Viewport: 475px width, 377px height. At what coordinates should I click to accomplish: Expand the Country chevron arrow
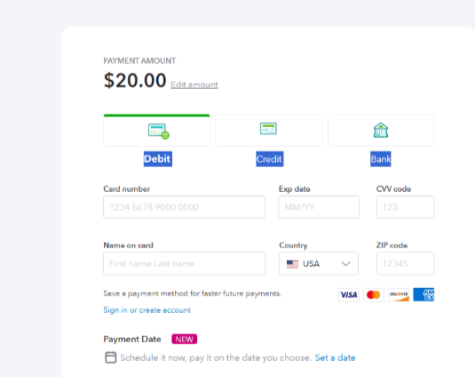click(x=345, y=264)
